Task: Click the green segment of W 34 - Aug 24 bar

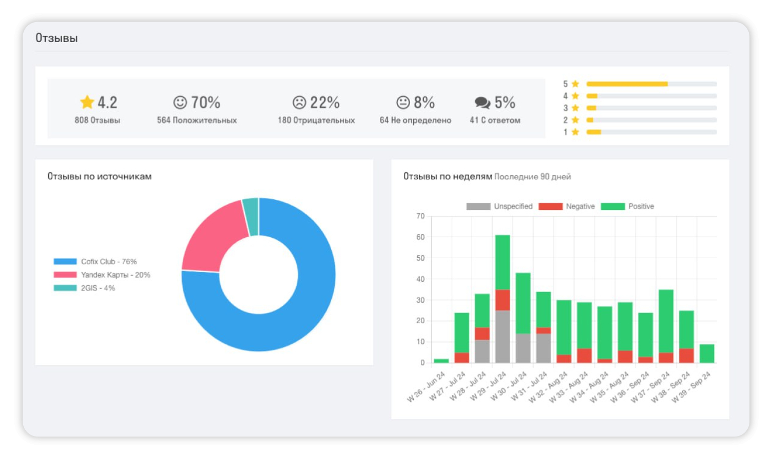Action: coord(605,332)
